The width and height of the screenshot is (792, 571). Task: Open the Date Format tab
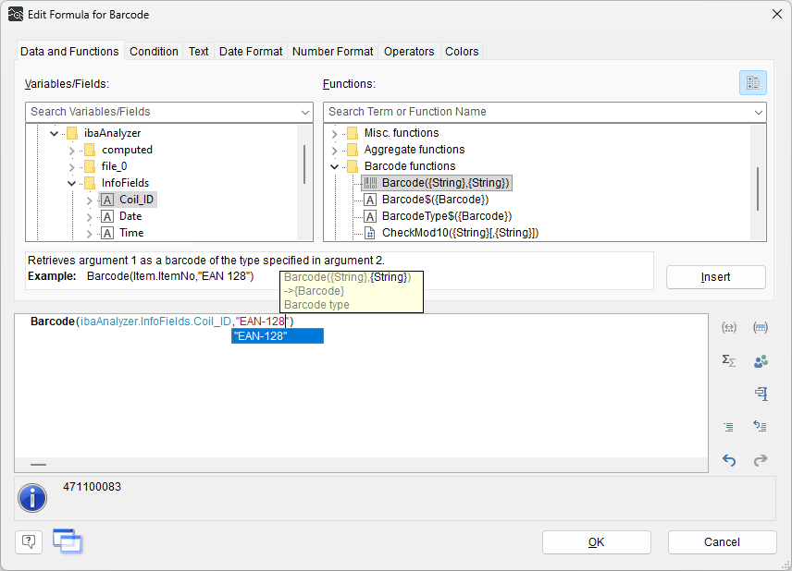pyautogui.click(x=251, y=52)
